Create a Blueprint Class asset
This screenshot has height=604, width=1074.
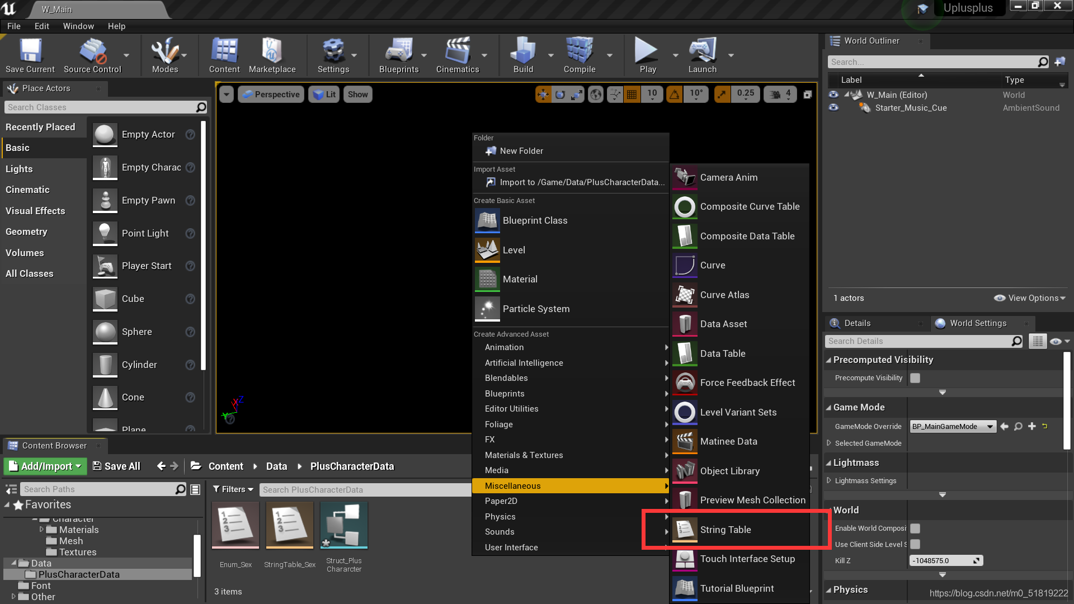[534, 220]
